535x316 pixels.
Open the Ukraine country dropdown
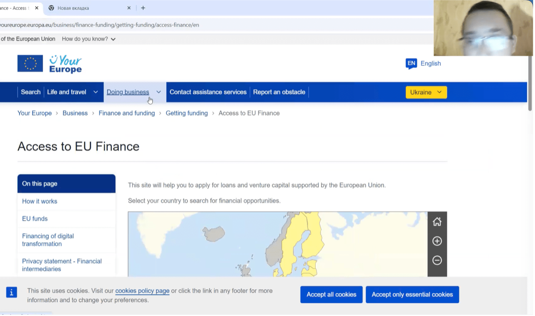(426, 92)
